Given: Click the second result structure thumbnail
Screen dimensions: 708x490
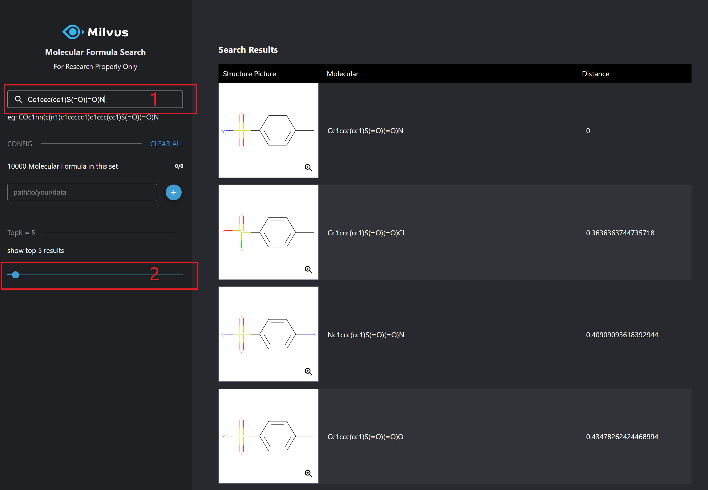Looking at the screenshot, I should tap(268, 232).
